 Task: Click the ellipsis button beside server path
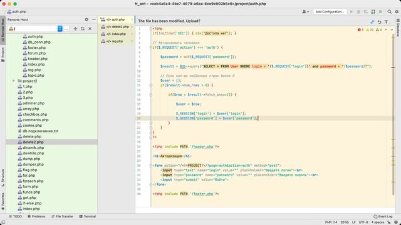click(x=66, y=29)
